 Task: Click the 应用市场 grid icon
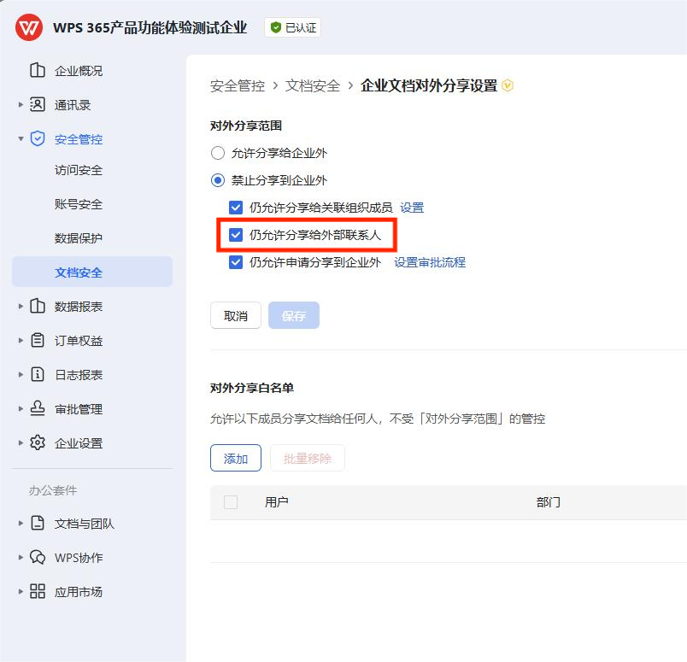(38, 591)
